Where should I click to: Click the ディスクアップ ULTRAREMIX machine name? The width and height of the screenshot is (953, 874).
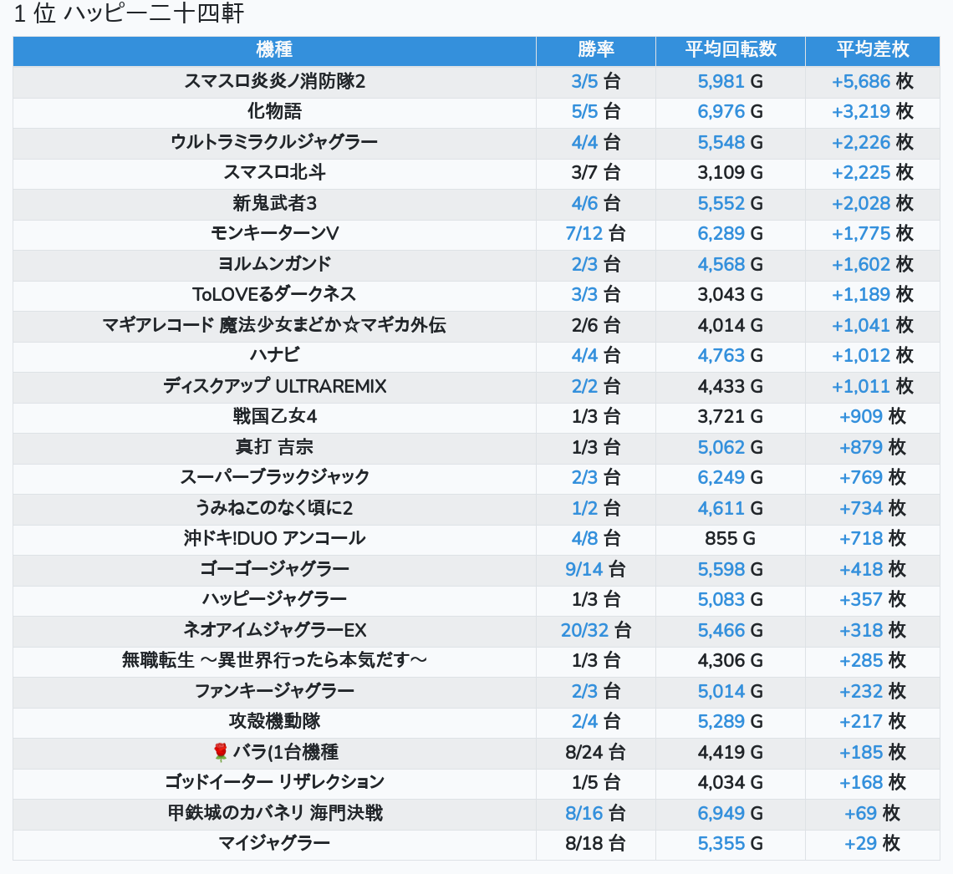pyautogui.click(x=274, y=386)
